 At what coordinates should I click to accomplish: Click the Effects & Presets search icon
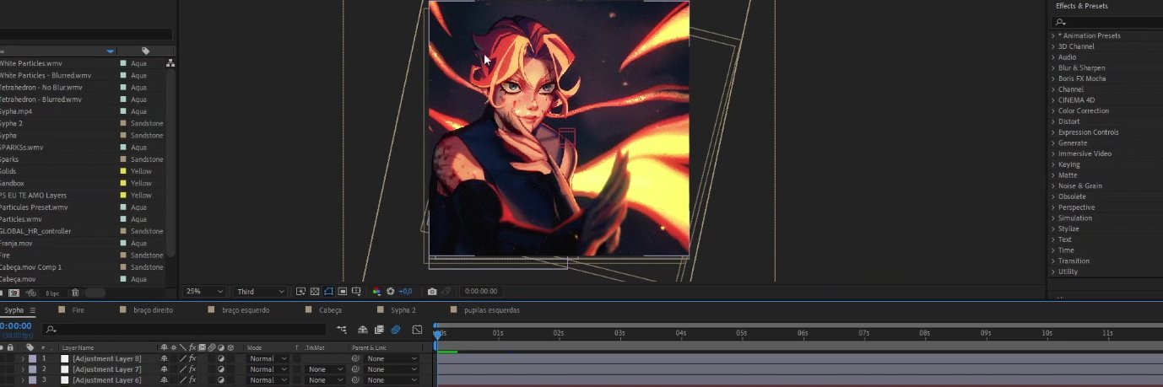tap(1061, 23)
